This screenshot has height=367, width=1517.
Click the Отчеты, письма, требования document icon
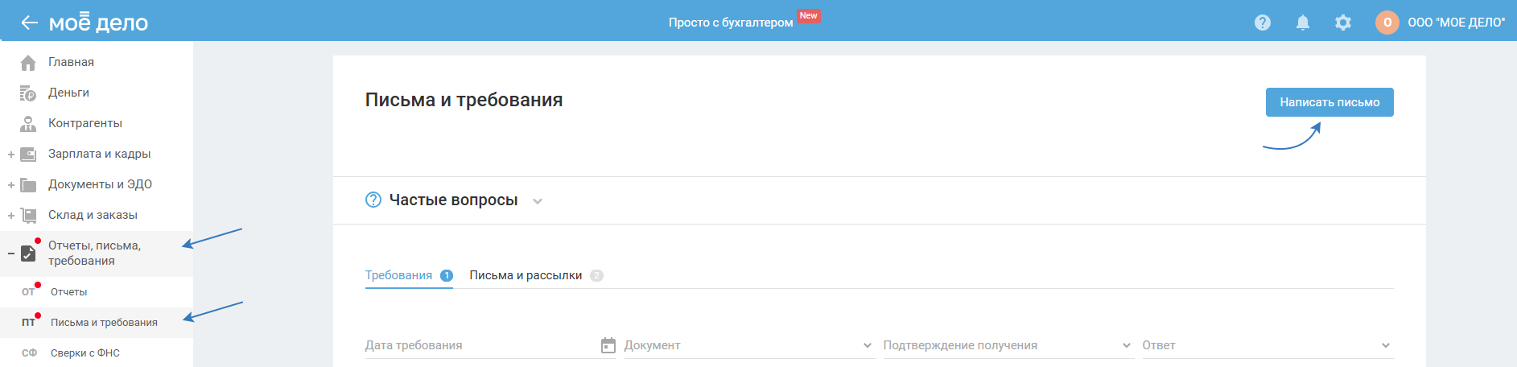[x=28, y=253]
